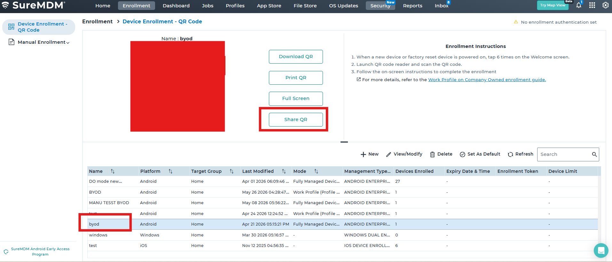Click Enrollment breadcrumb link
Image resolution: width=612 pixels, height=262 pixels.
[x=97, y=21]
